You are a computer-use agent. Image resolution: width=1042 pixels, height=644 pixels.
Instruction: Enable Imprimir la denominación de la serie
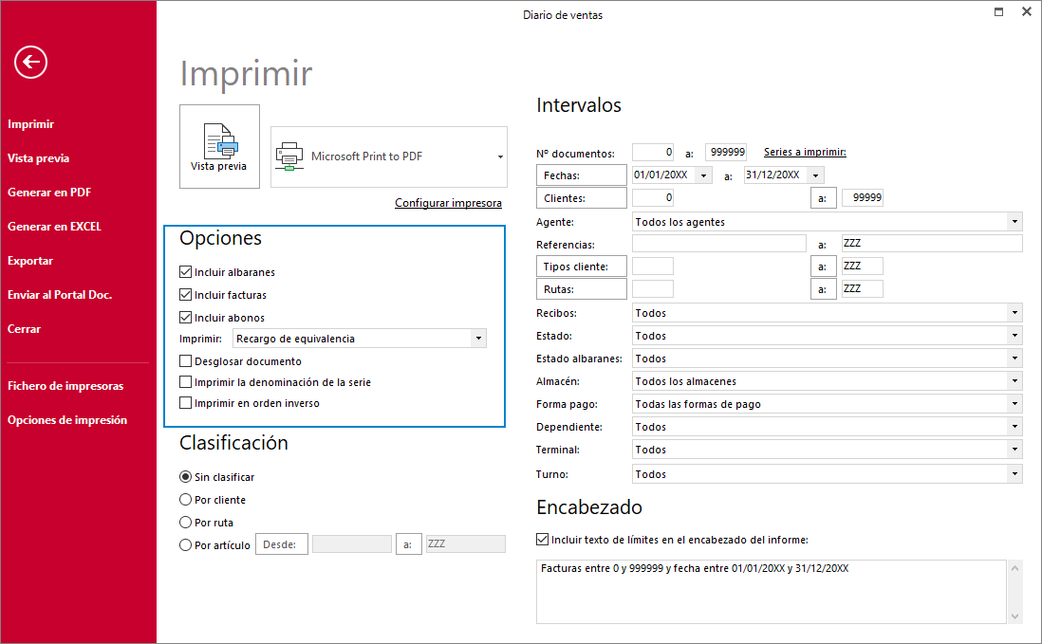pyautogui.click(x=185, y=382)
